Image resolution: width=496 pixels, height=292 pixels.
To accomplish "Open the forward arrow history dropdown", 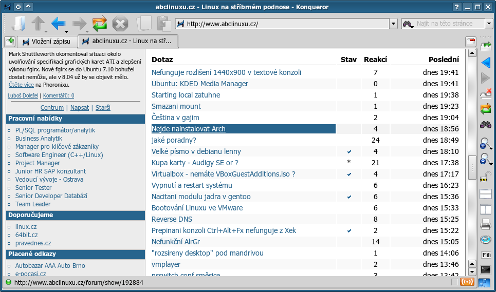I will (x=87, y=32).
